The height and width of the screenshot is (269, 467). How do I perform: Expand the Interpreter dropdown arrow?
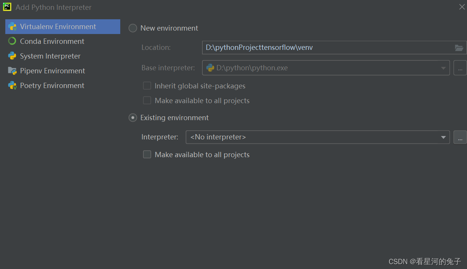[x=443, y=137]
